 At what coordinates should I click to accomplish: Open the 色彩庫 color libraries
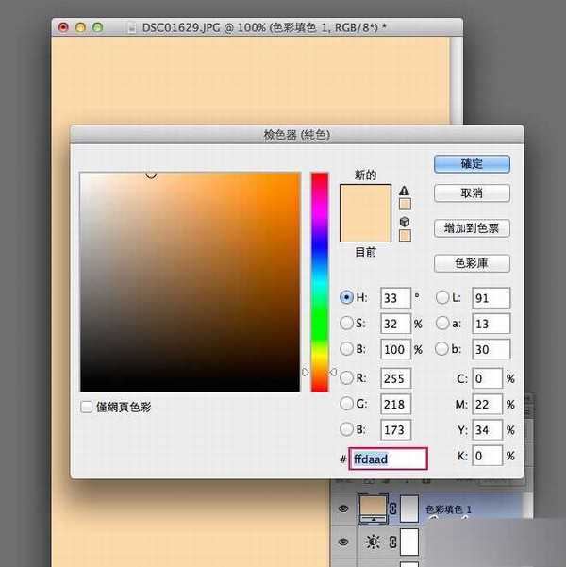coord(472,263)
